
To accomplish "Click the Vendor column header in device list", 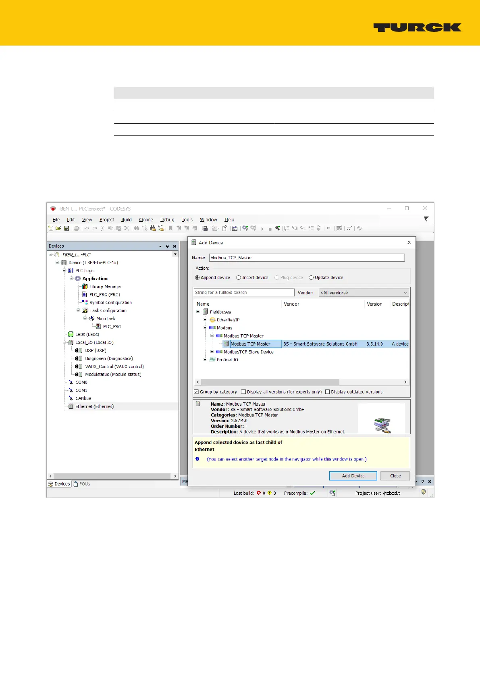I will click(291, 304).
